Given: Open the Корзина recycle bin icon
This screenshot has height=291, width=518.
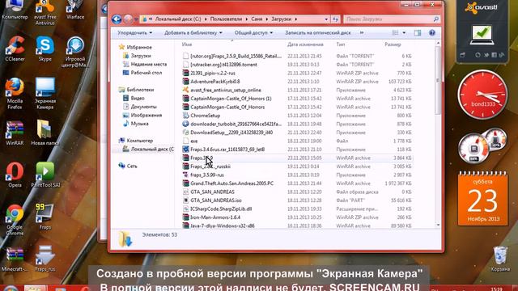Looking at the screenshot, I should [x=500, y=259].
